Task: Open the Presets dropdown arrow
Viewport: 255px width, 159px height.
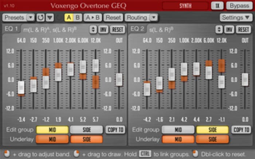Action: point(30,17)
